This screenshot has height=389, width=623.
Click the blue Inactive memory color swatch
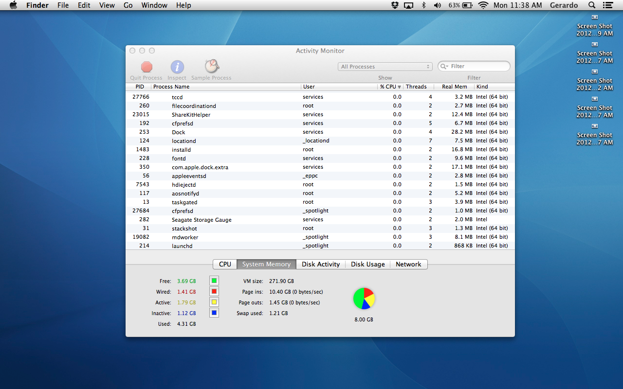(214, 313)
